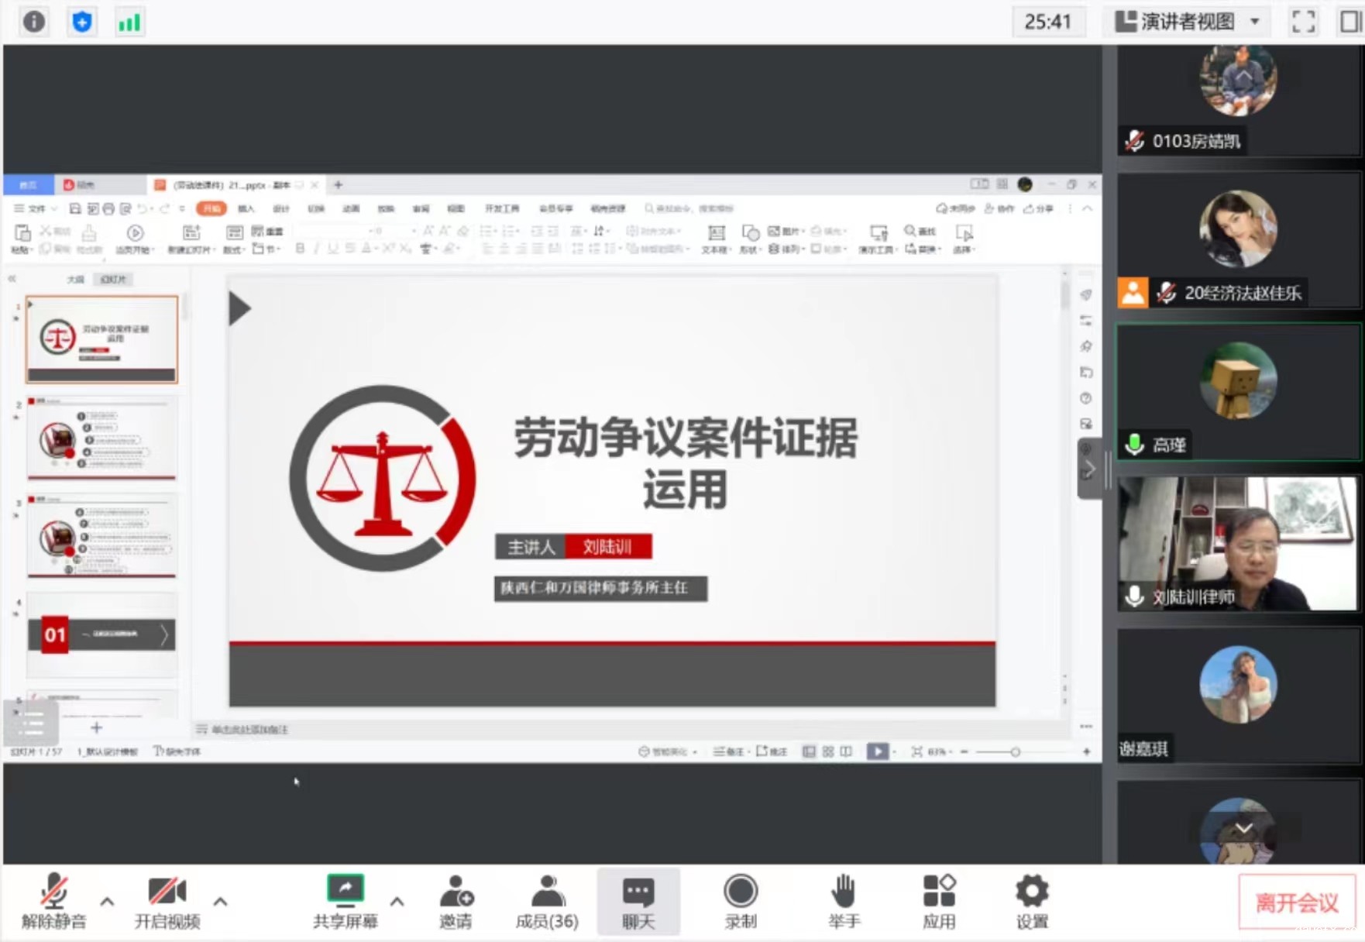This screenshot has height=942, width=1365.
Task: Open meeting settings gear
Action: pyautogui.click(x=1032, y=900)
